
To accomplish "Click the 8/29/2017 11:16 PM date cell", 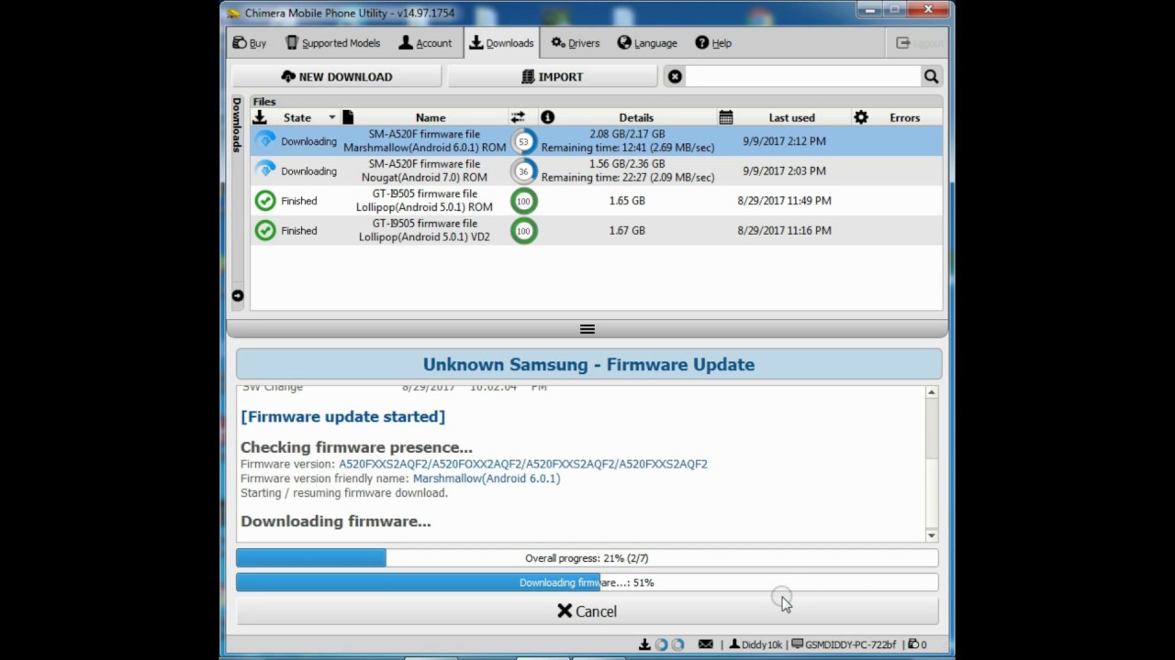I will point(784,230).
